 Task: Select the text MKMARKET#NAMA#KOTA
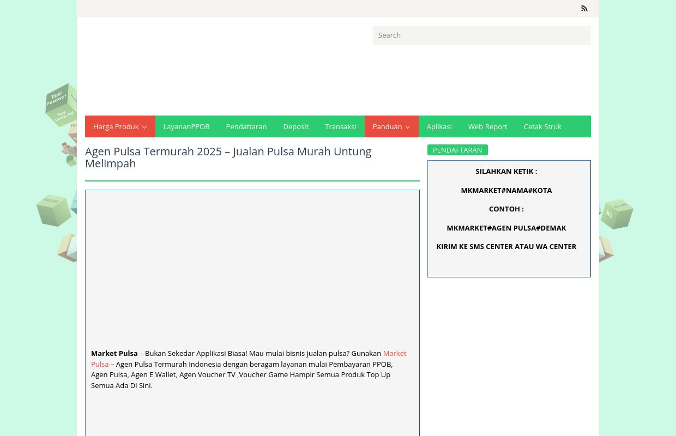[x=506, y=190]
